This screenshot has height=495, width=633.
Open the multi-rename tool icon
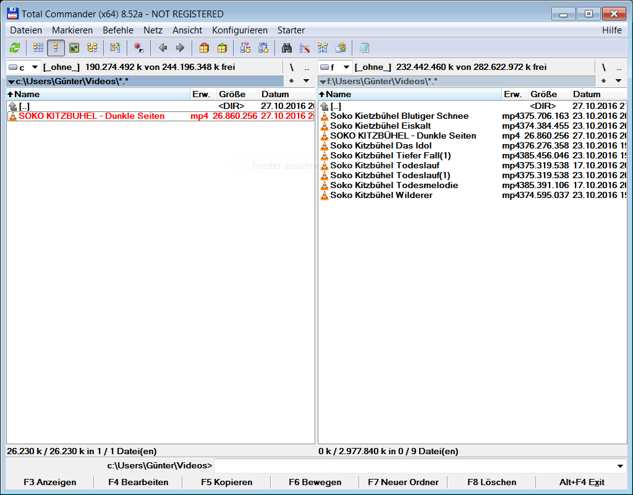point(305,48)
